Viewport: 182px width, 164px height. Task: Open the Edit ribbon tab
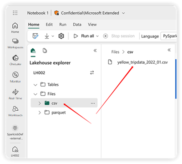49,25
